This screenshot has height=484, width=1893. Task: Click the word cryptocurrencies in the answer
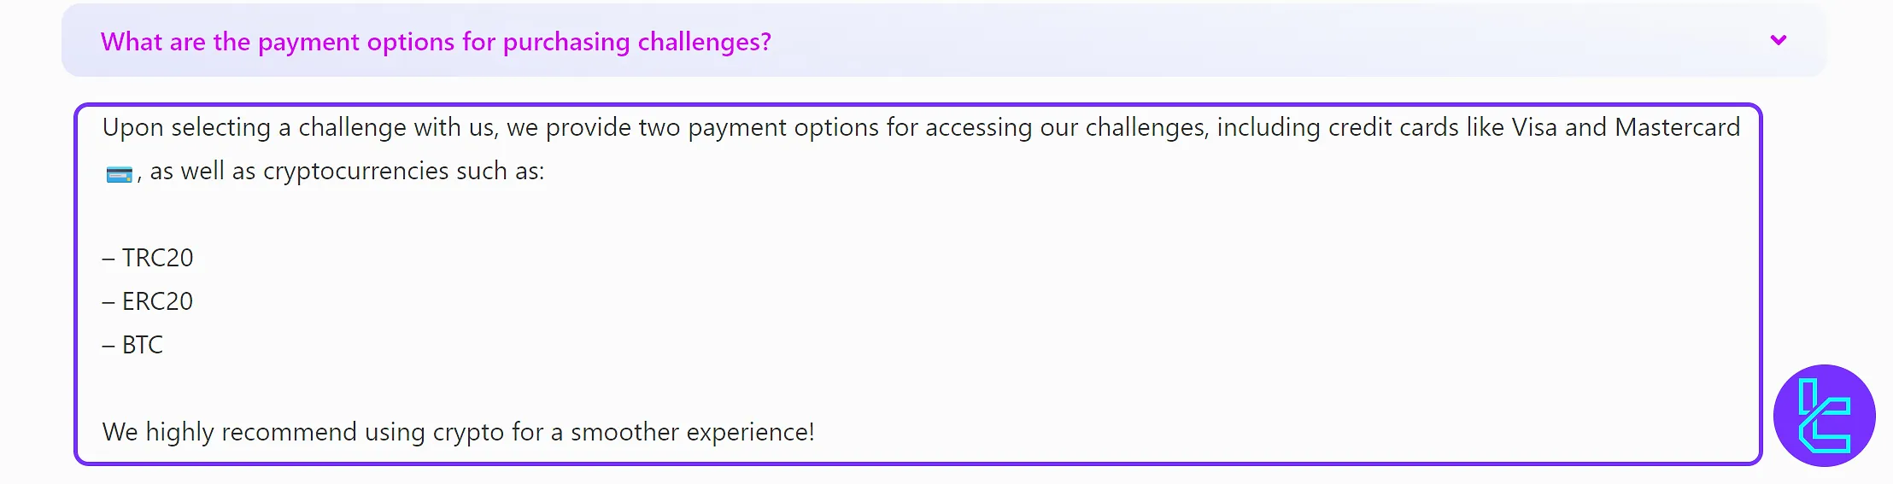(x=355, y=172)
